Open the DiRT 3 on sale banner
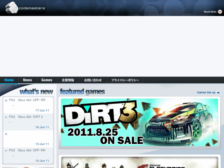224x168 pixels. coord(140,122)
